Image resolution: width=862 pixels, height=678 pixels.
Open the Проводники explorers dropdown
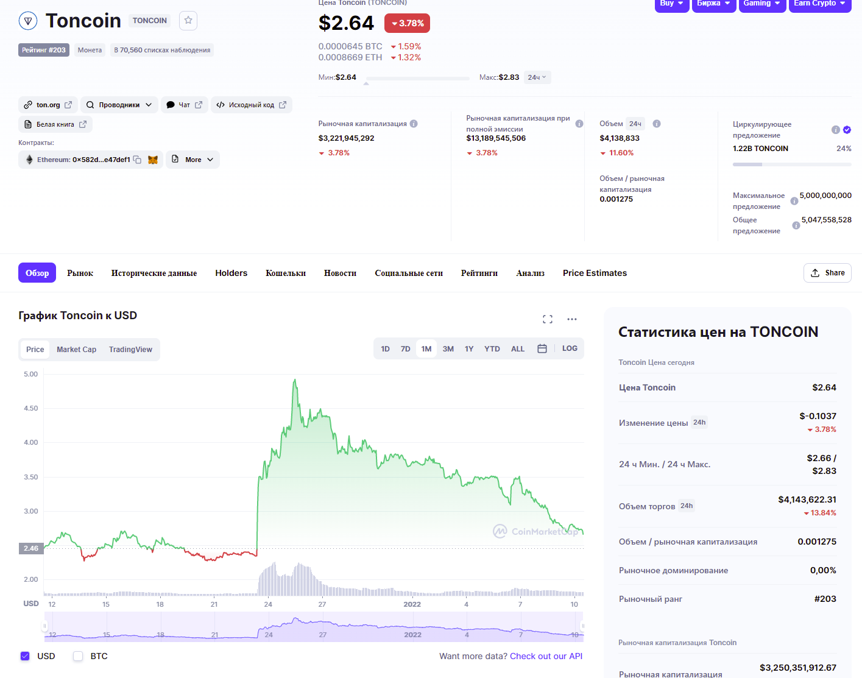coord(119,105)
